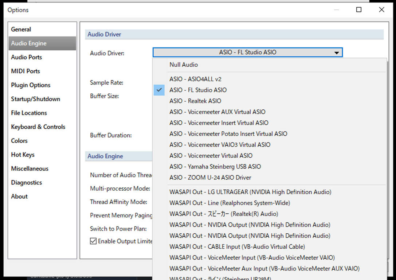Click the Switch to Power Plan label

click(118, 229)
